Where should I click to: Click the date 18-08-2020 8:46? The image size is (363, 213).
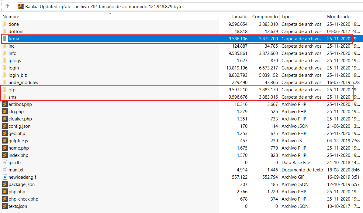click(343, 170)
